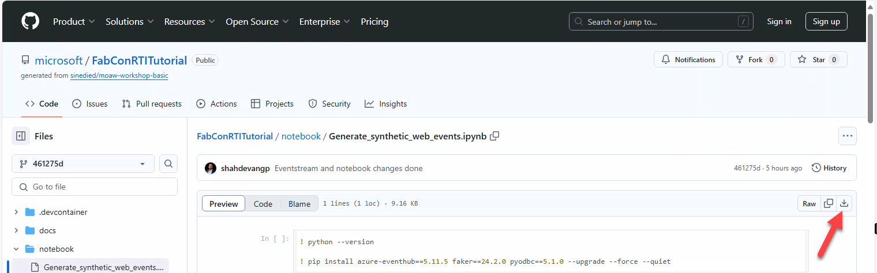This screenshot has width=877, height=273.
Task: Switch to Blame view
Action: [x=299, y=204]
